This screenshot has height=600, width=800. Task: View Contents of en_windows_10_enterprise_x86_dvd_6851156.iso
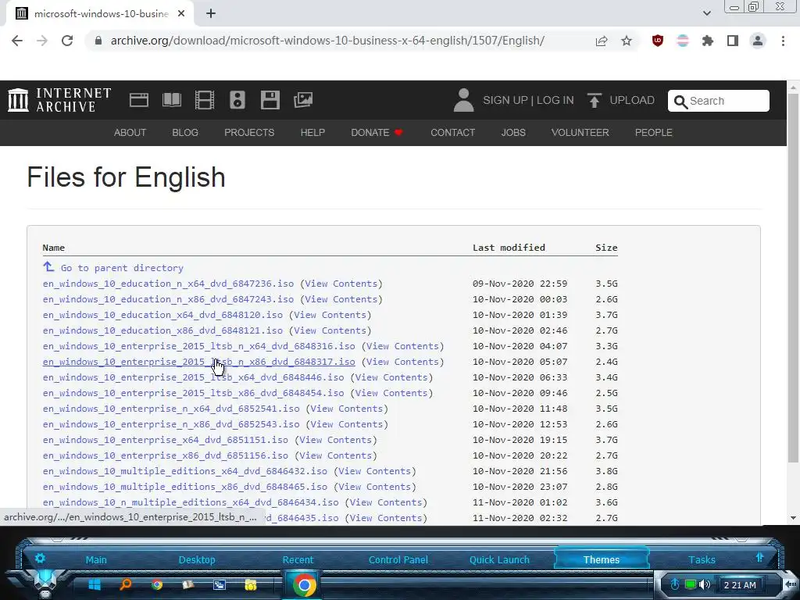click(x=335, y=455)
